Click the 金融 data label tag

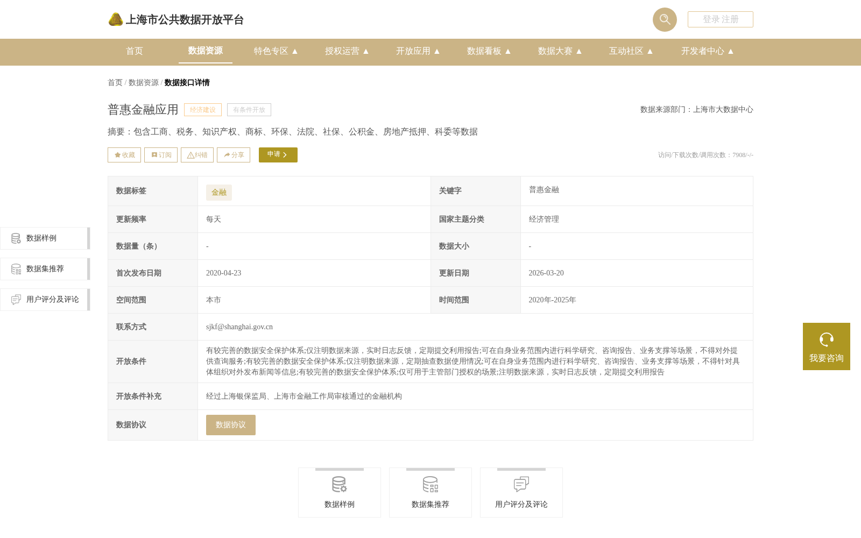pyautogui.click(x=219, y=193)
